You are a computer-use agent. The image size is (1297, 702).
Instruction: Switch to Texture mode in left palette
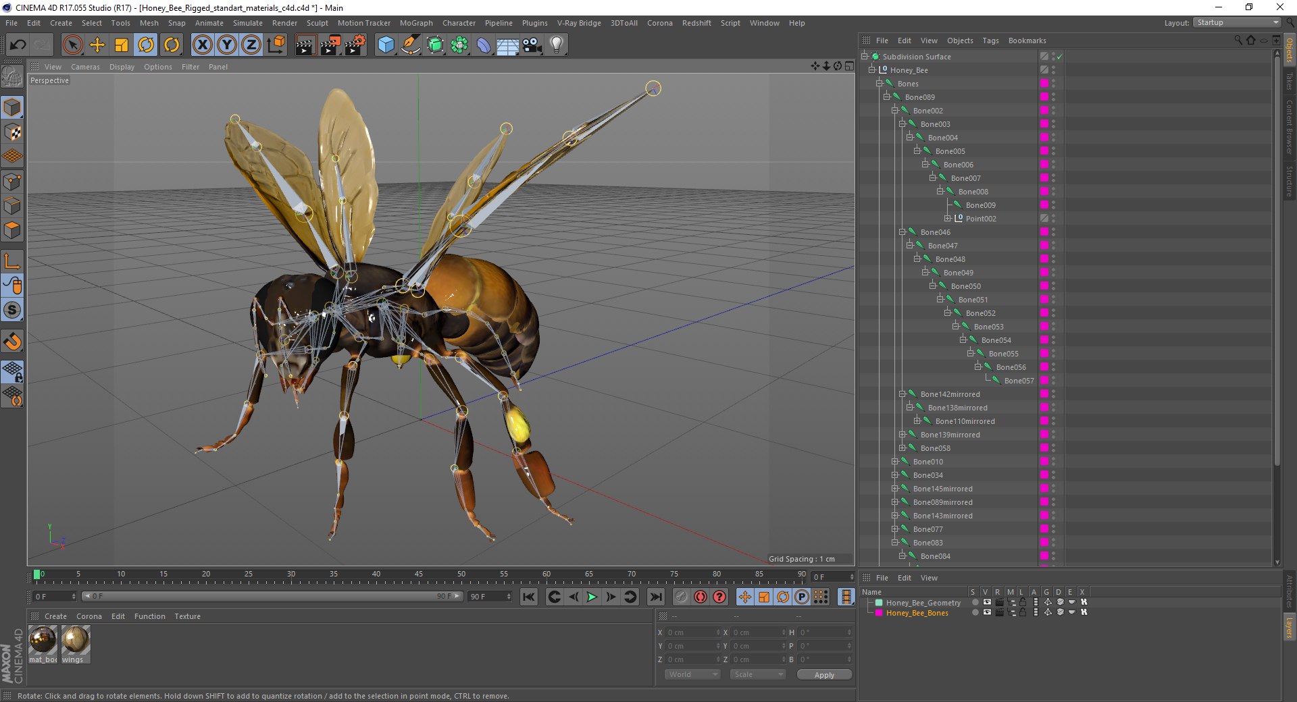coord(13,132)
